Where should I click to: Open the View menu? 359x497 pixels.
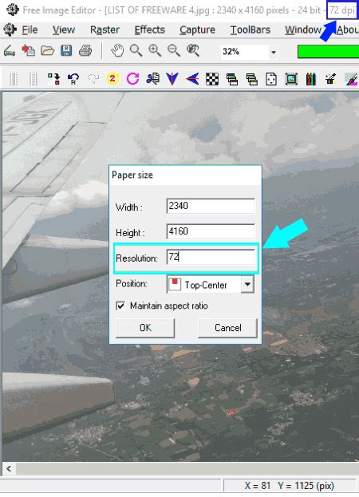click(x=64, y=30)
